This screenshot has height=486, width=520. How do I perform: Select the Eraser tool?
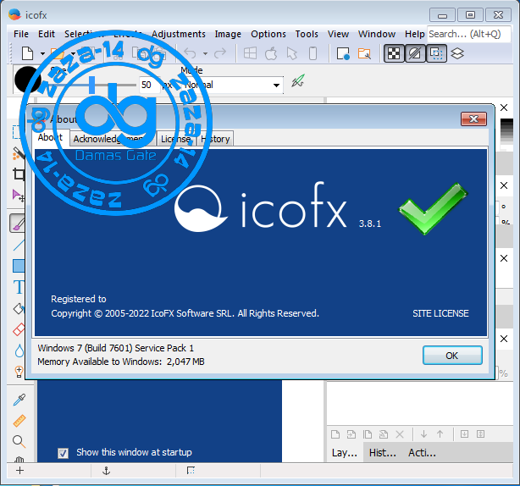[x=19, y=330]
